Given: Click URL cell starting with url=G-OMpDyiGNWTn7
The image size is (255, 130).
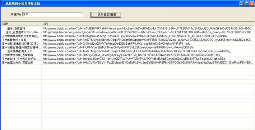Looking at the screenshot, I should coord(148,44).
